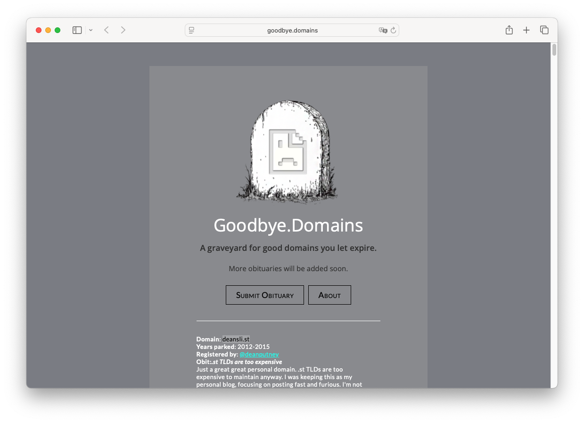
Task: Show the tab overview
Action: coord(544,30)
